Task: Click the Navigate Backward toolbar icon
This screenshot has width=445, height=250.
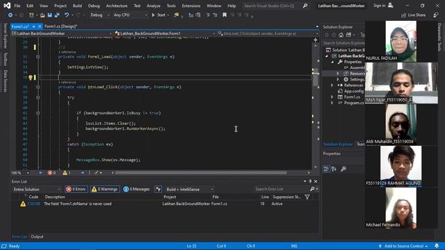Action: coord(10,15)
